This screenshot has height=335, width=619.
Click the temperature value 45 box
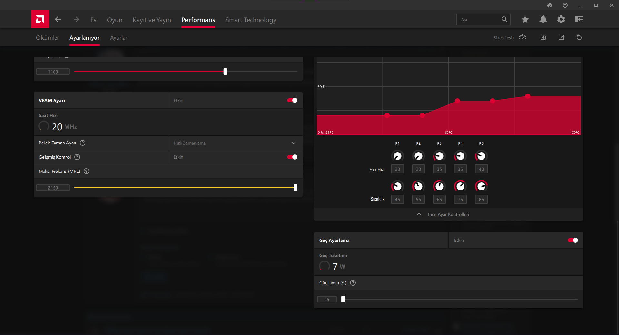coord(397,199)
